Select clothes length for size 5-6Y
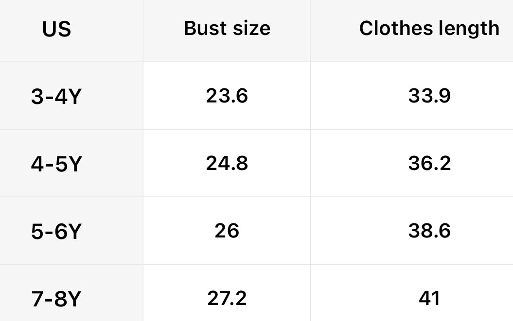 [429, 231]
